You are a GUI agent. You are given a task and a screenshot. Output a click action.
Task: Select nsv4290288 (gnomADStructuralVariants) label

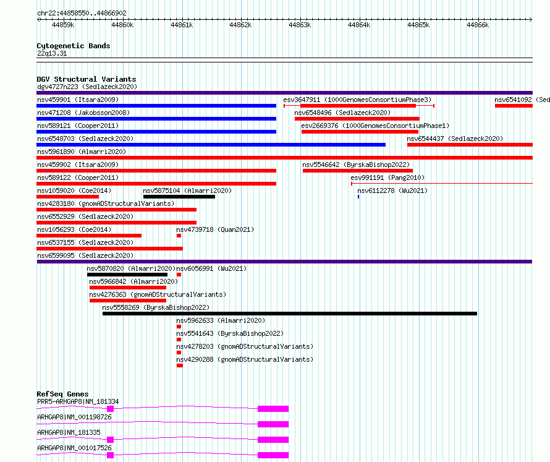[x=245, y=359]
